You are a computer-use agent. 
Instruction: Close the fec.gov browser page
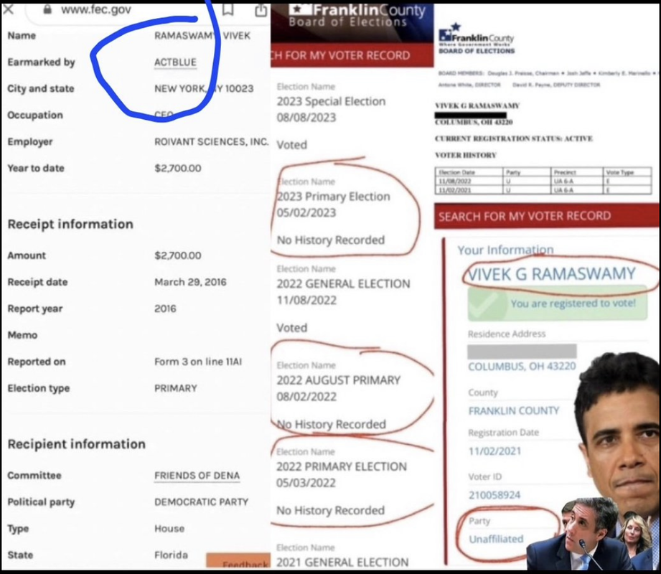(8, 9)
